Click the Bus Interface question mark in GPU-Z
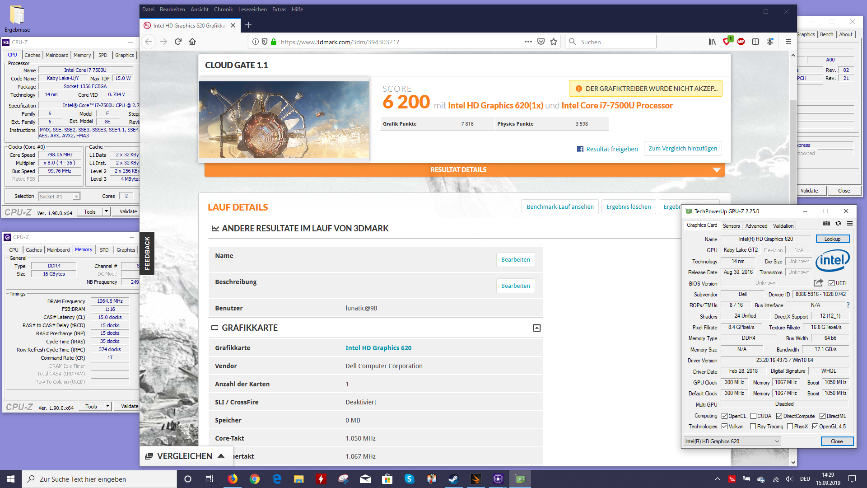867x488 pixels. click(x=848, y=305)
